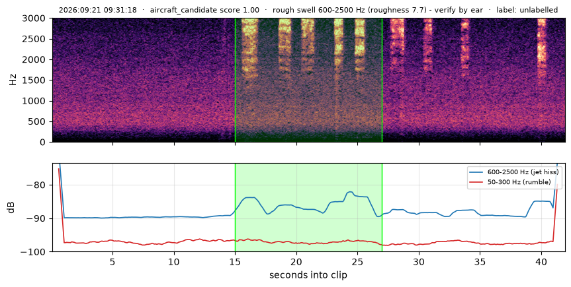Click the 20 seconds tick label

(x=296, y=261)
